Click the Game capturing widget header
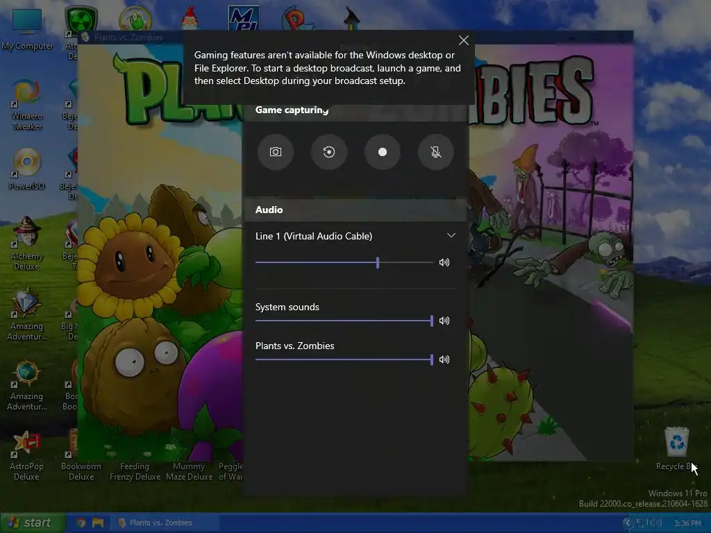The height and width of the screenshot is (533, 711). pyautogui.click(x=355, y=110)
